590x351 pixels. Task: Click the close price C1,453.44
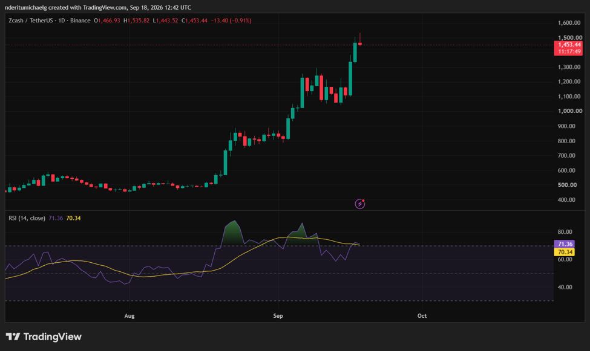(194, 21)
